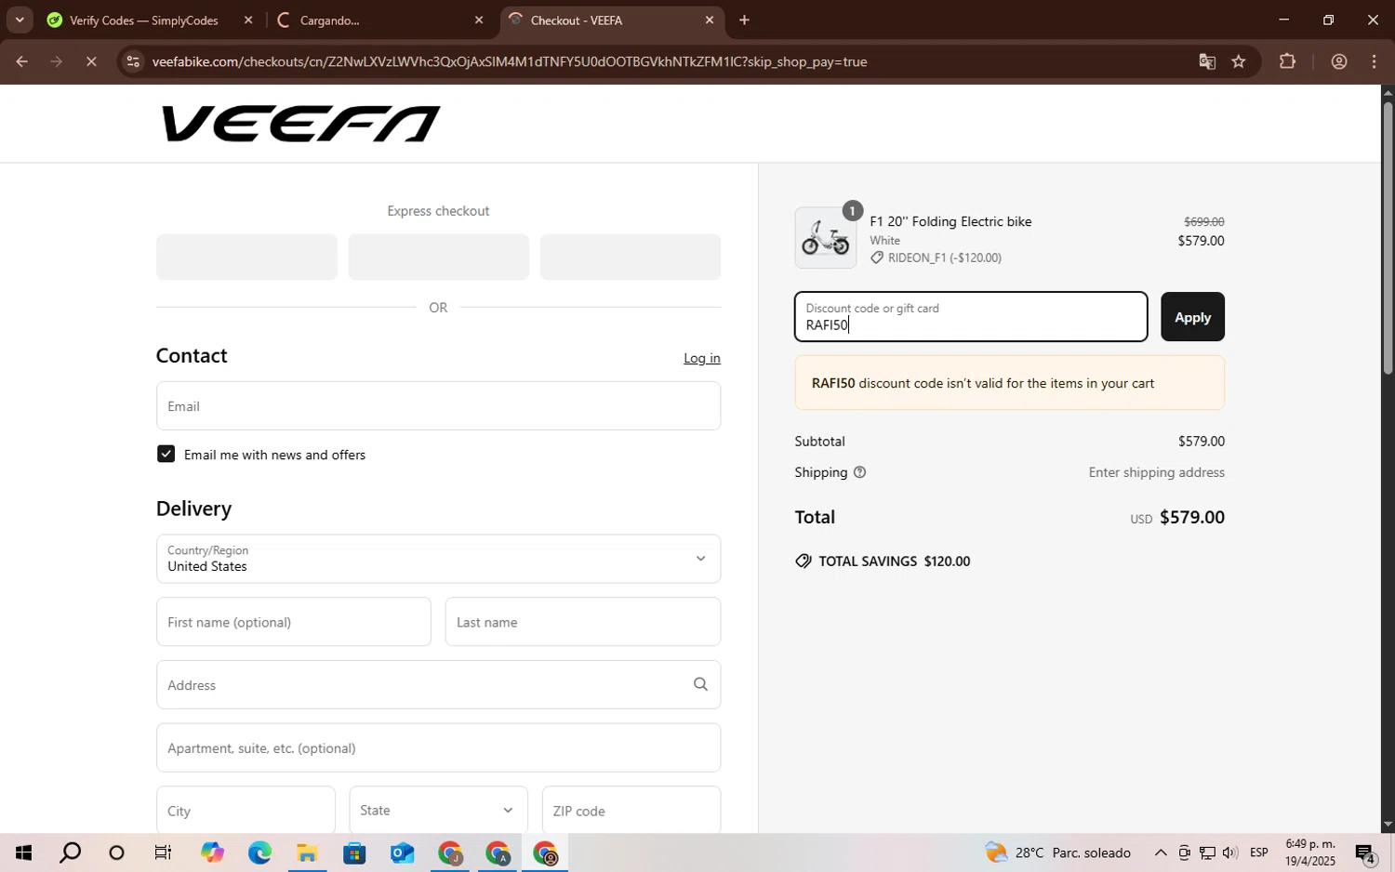1395x872 pixels.
Task: Focus the Last name field
Action: click(x=583, y=622)
